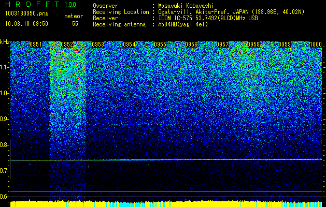Click the 0.9 frequency axis label
Viewport: 326px width, 207px height.
[4, 119]
